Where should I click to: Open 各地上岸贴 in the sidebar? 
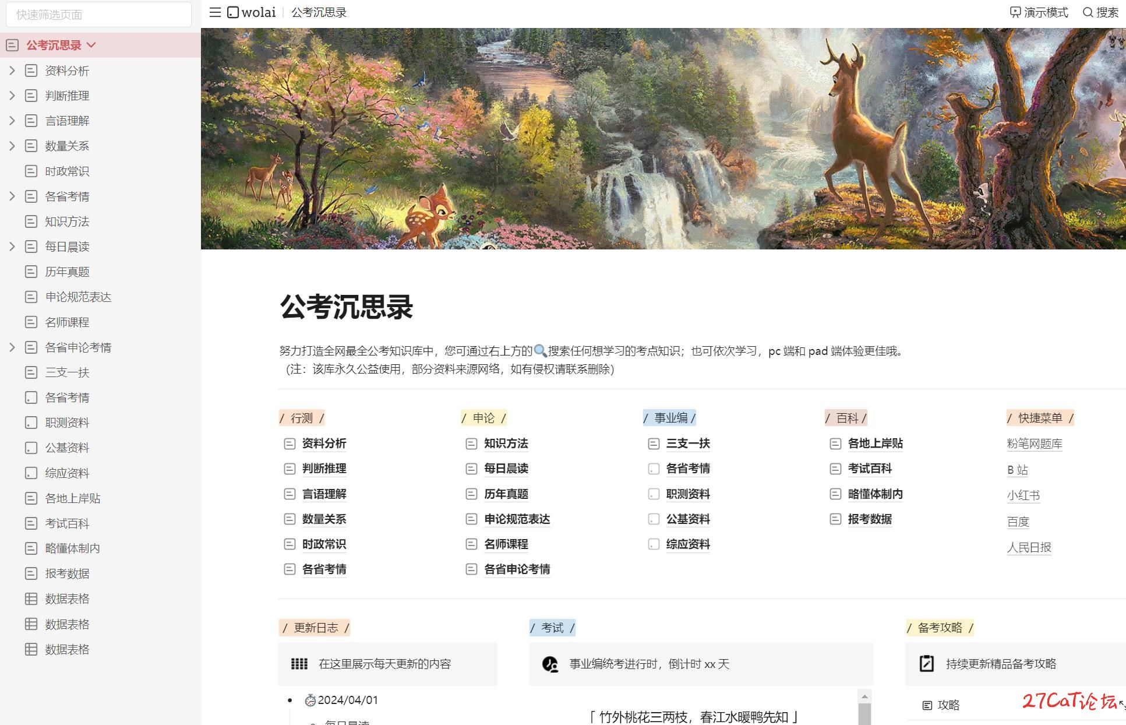coord(73,498)
